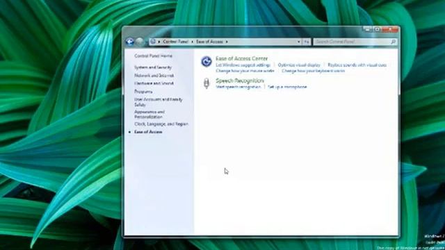445x250 pixels.
Task: Click the search magnifier icon
Action: [393, 42]
